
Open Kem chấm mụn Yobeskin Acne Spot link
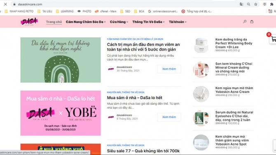click(x=232, y=140)
